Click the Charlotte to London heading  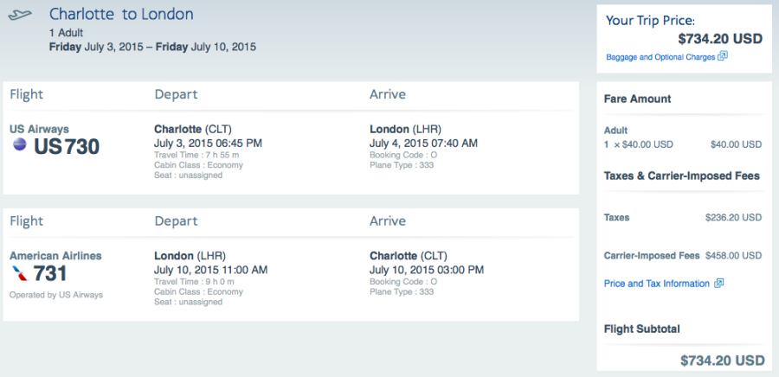[121, 15]
